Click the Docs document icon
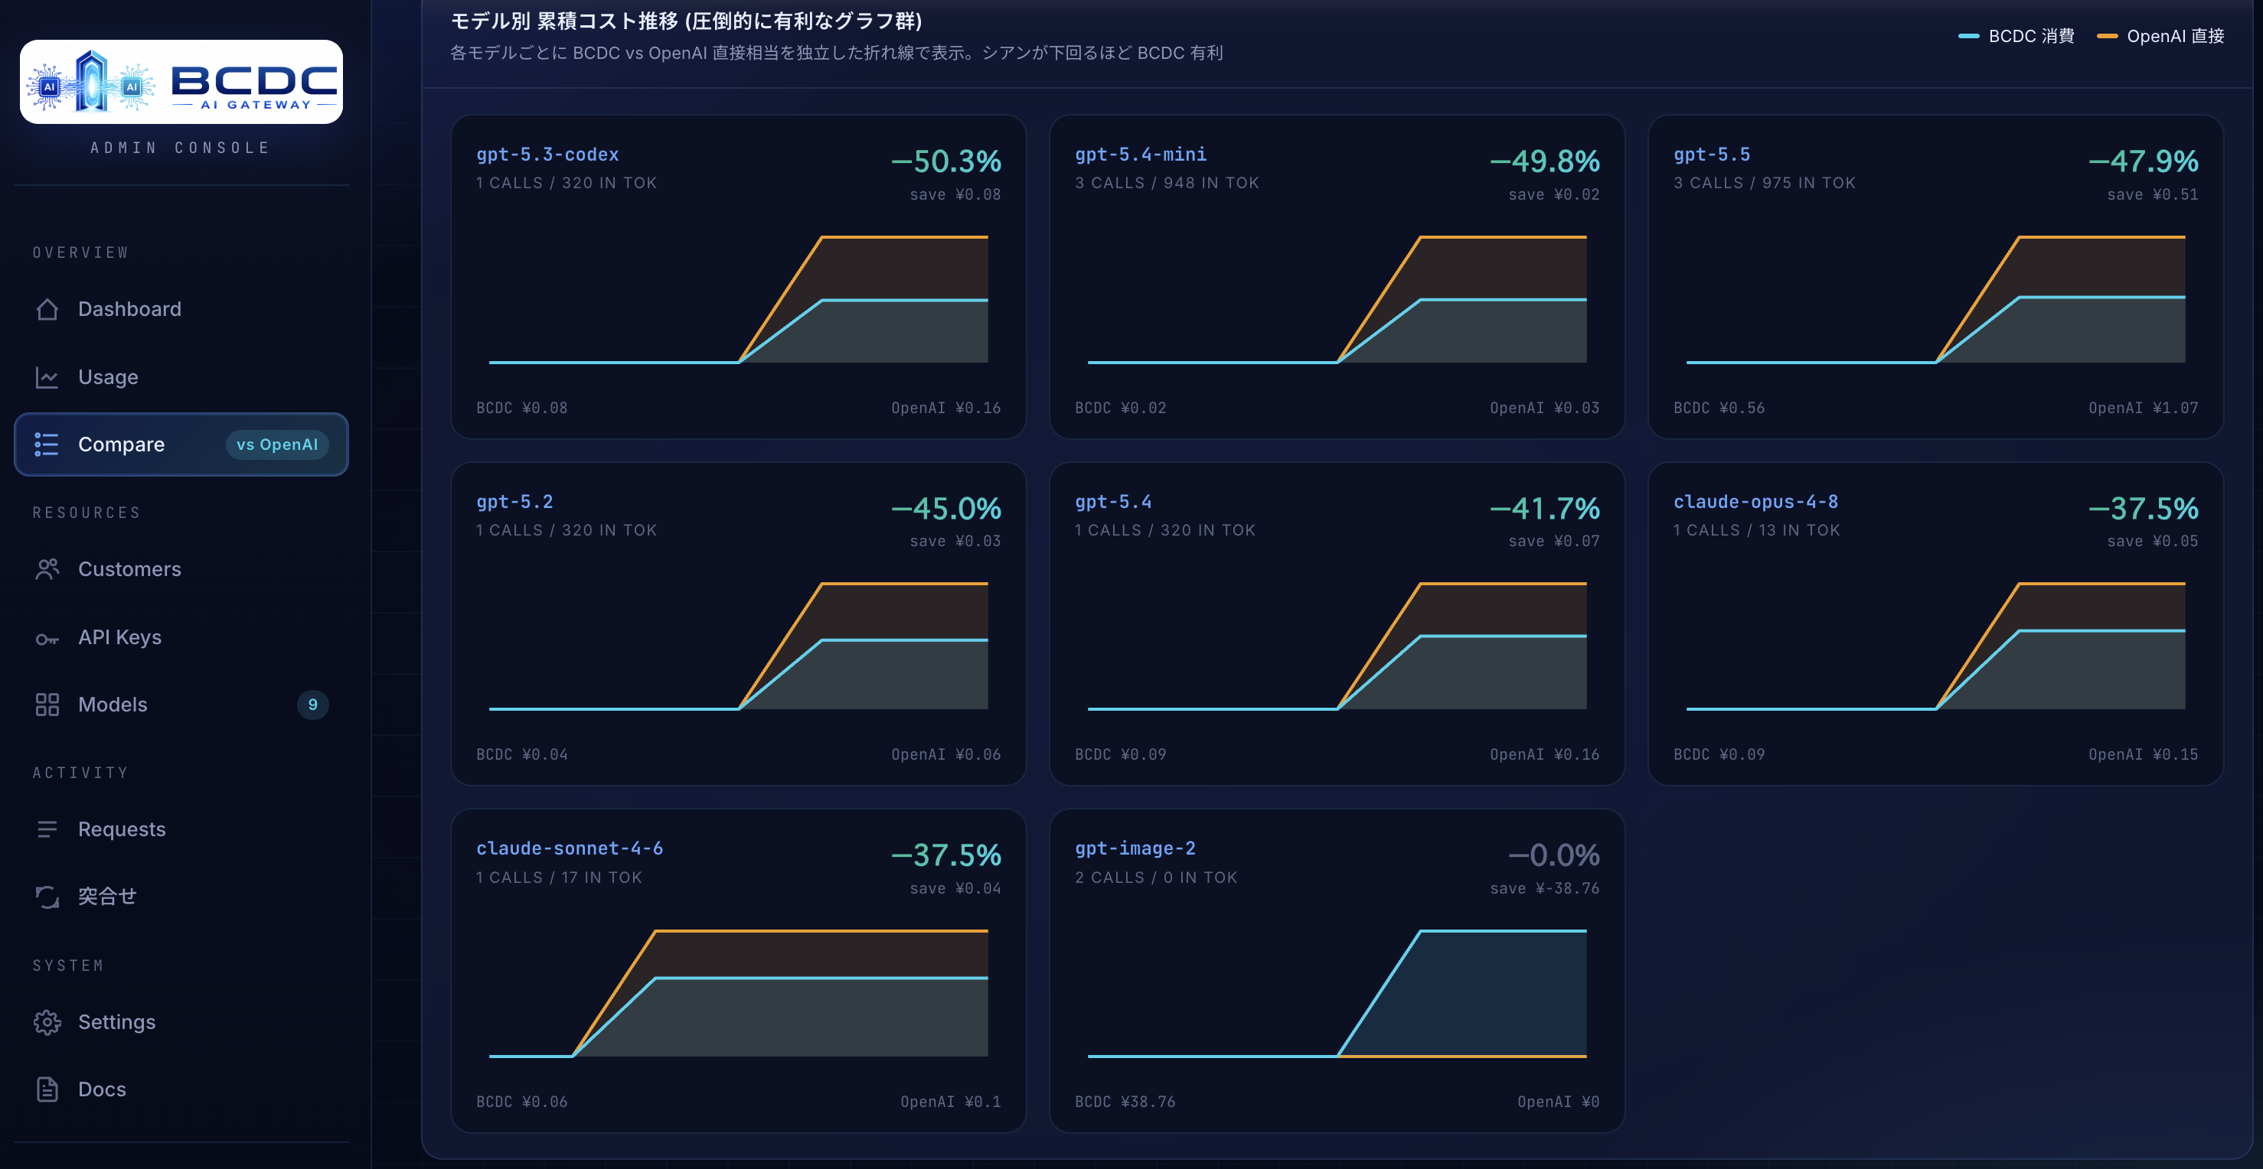The height and width of the screenshot is (1169, 2263). coord(47,1089)
